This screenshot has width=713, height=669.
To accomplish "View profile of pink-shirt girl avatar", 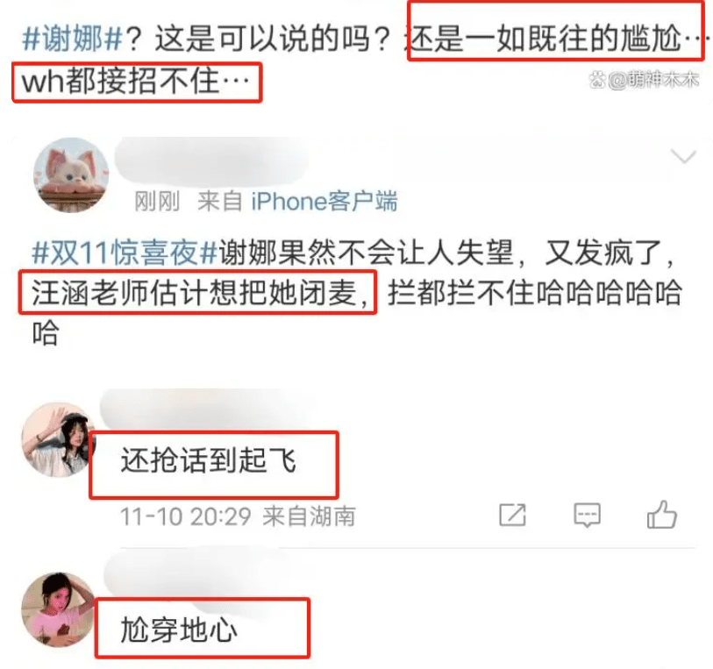I will [x=58, y=610].
